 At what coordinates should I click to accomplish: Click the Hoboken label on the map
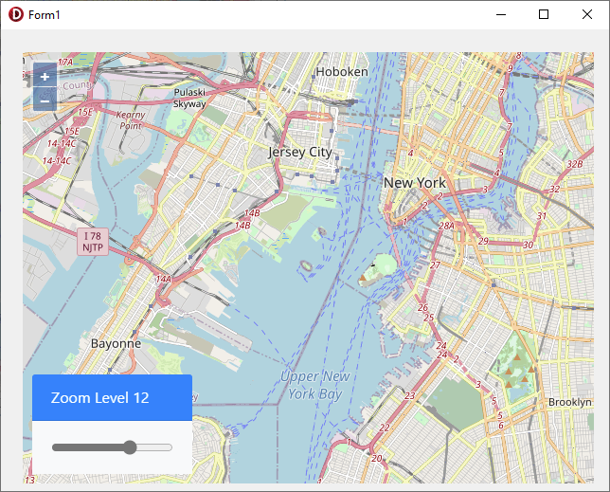click(342, 72)
